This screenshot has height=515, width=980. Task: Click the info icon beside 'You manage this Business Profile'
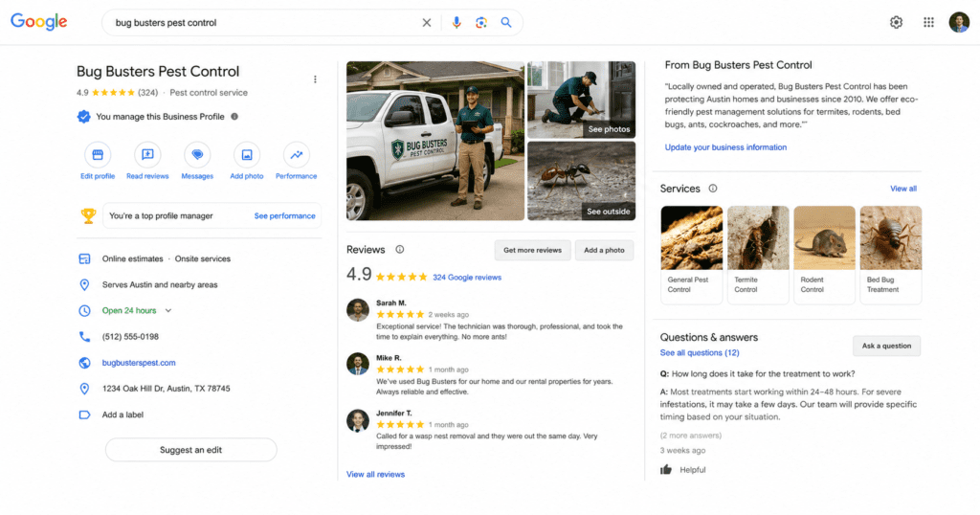[x=234, y=116]
